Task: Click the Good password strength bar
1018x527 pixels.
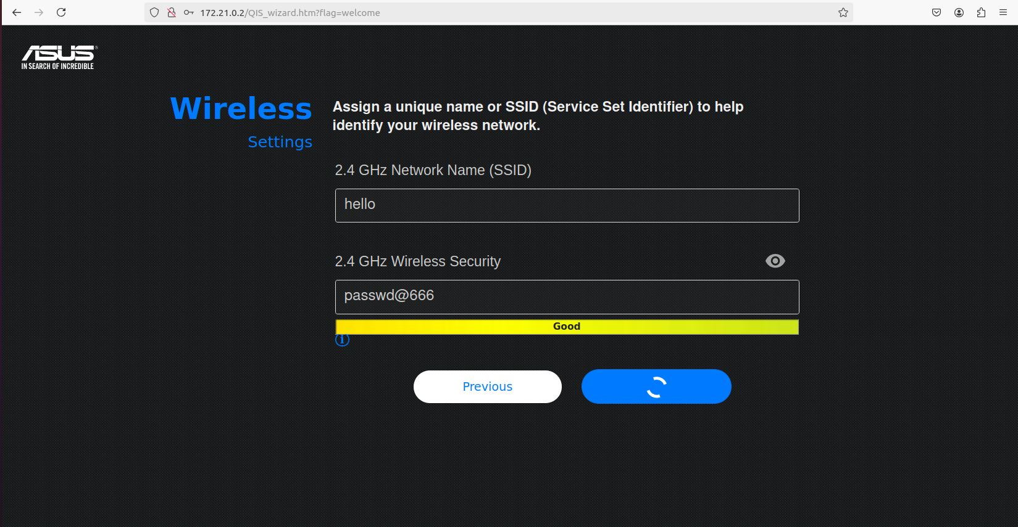Action: tap(567, 326)
